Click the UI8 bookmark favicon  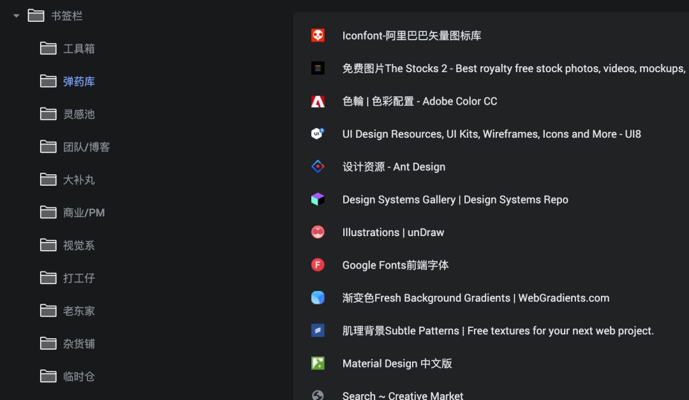pyautogui.click(x=318, y=133)
